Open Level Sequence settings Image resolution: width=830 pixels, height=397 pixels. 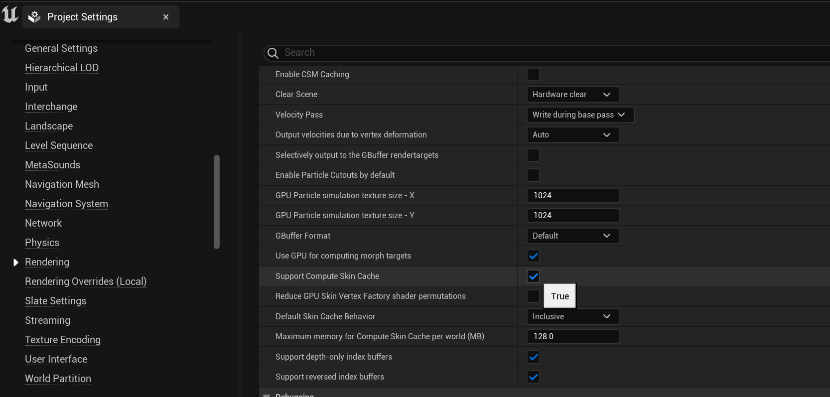(59, 145)
